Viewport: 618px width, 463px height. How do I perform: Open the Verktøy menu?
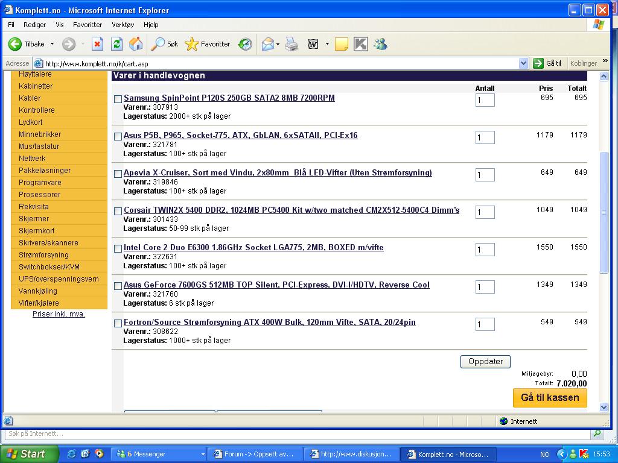click(x=123, y=24)
